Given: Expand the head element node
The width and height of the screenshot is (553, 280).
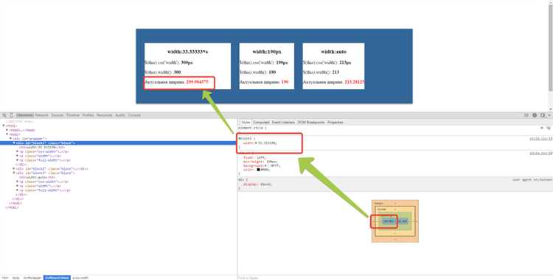Looking at the screenshot, I should tap(7, 130).
